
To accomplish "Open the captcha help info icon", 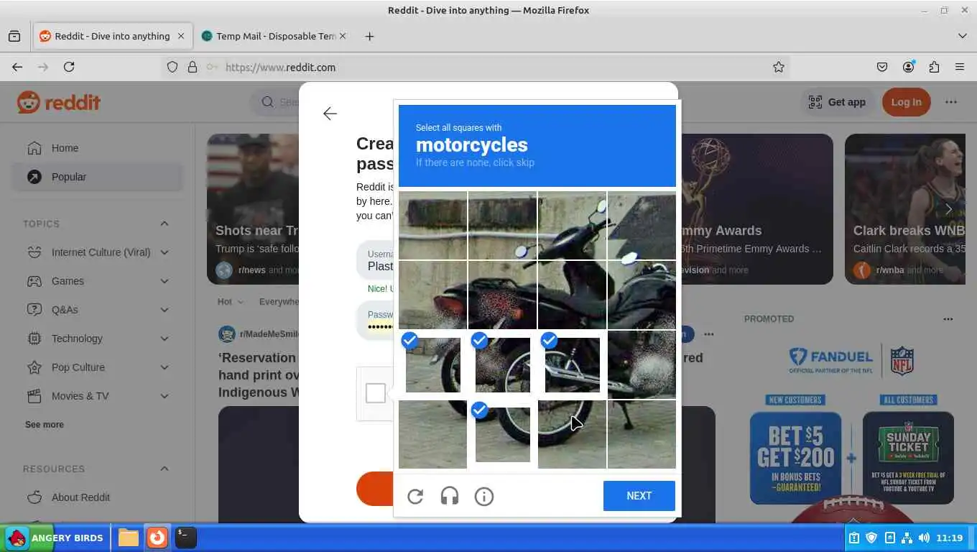I will point(484,496).
